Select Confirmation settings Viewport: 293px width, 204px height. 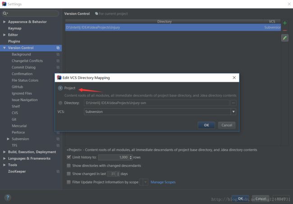click(x=22, y=74)
